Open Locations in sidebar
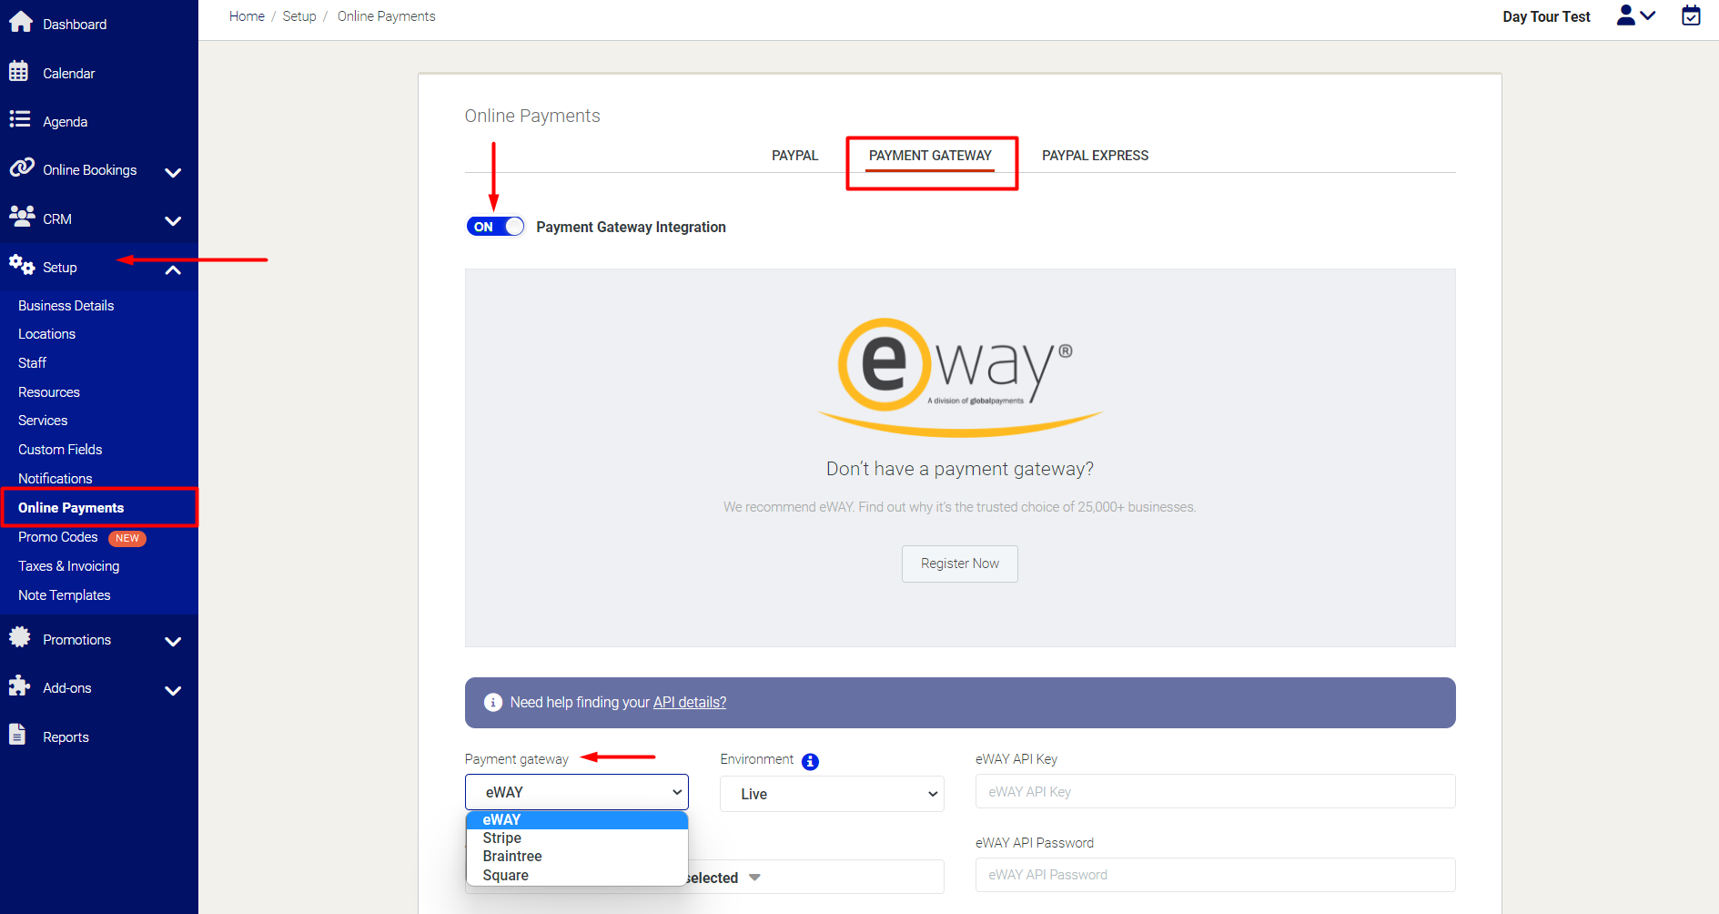Viewport: 1719px width, 914px height. tap(47, 334)
